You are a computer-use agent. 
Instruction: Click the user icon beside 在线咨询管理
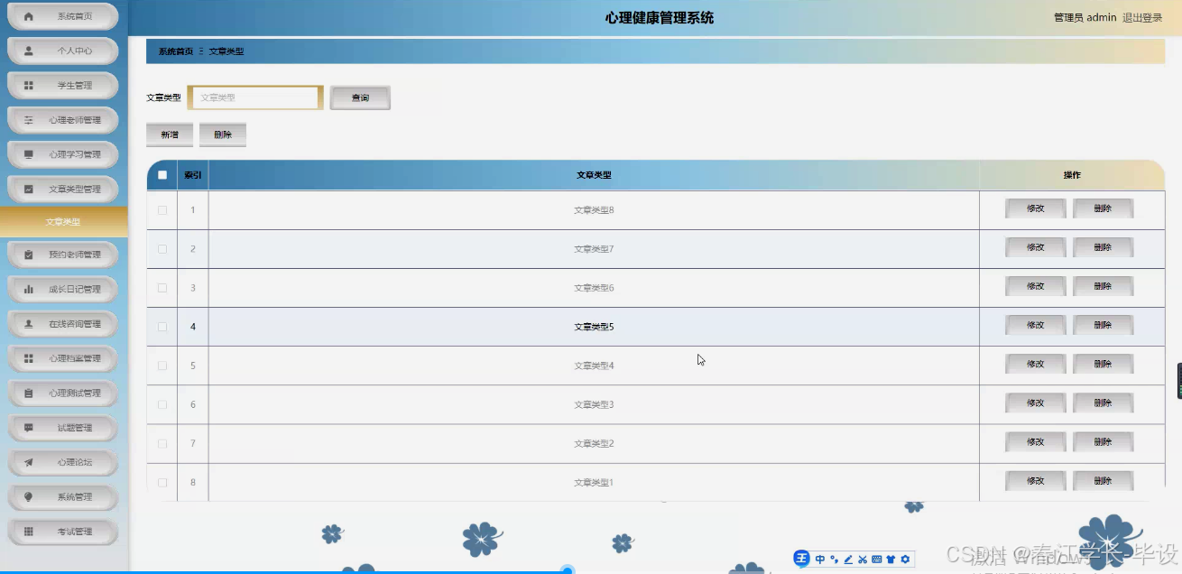click(29, 324)
